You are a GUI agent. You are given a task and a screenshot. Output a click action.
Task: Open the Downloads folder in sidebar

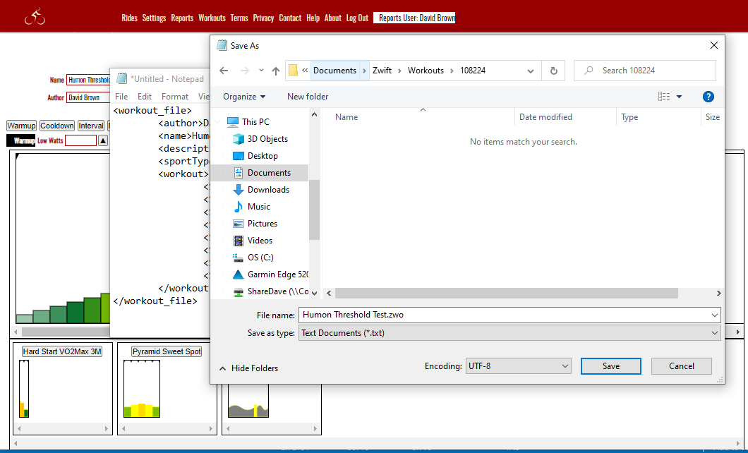coord(268,190)
